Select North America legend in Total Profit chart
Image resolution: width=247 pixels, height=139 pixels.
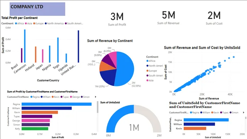coord(54,24)
